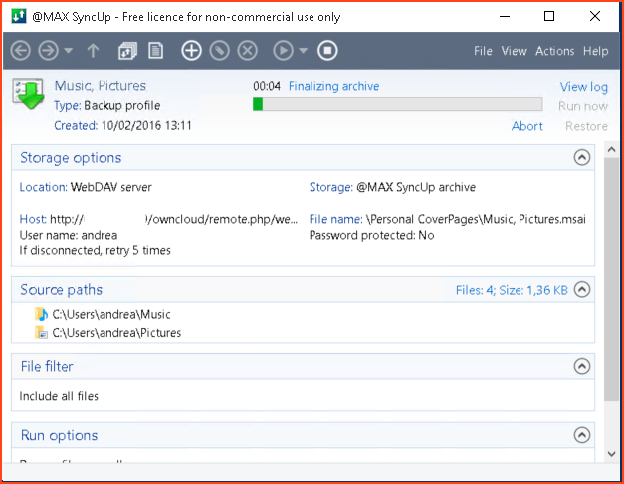Click the Type label link
The height and width of the screenshot is (484, 624).
(x=68, y=105)
